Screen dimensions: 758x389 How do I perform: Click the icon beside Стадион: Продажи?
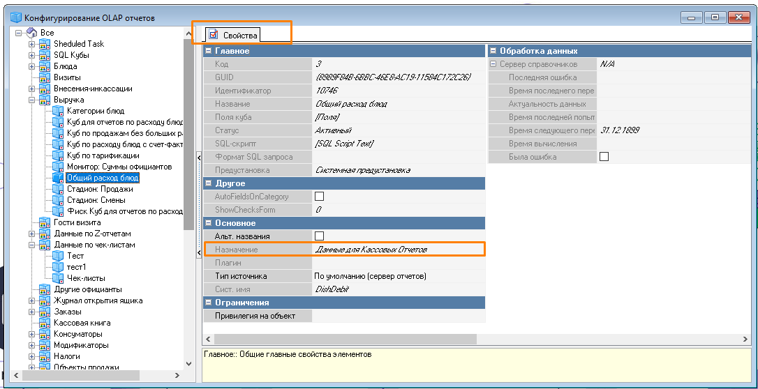pos(58,189)
